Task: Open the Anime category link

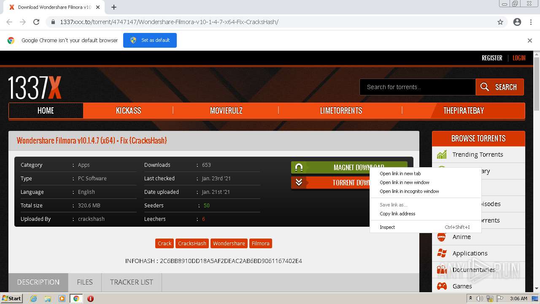Action: point(462,237)
